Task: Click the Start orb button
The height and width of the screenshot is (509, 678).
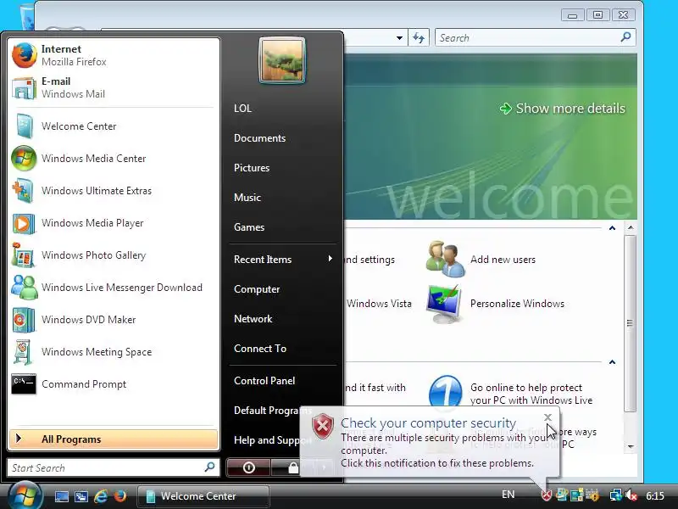Action: tap(25, 495)
